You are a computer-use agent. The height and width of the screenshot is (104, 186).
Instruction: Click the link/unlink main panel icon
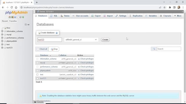coord(28,25)
